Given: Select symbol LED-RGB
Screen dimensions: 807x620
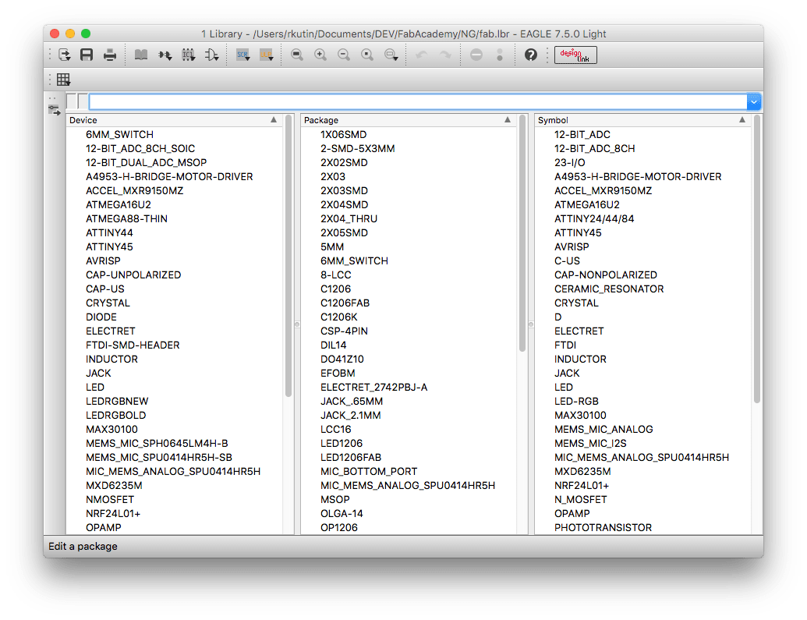Looking at the screenshot, I should tap(576, 401).
